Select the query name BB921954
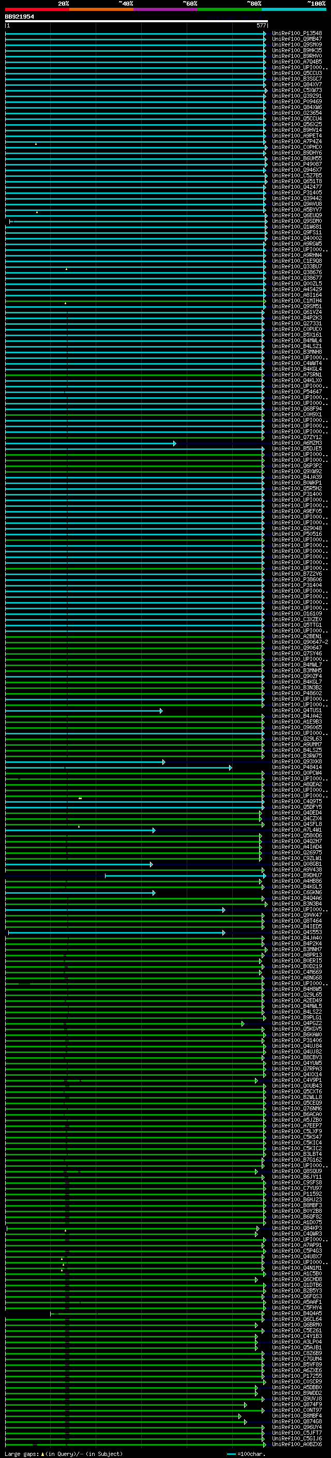331x1458 pixels. coord(19,17)
